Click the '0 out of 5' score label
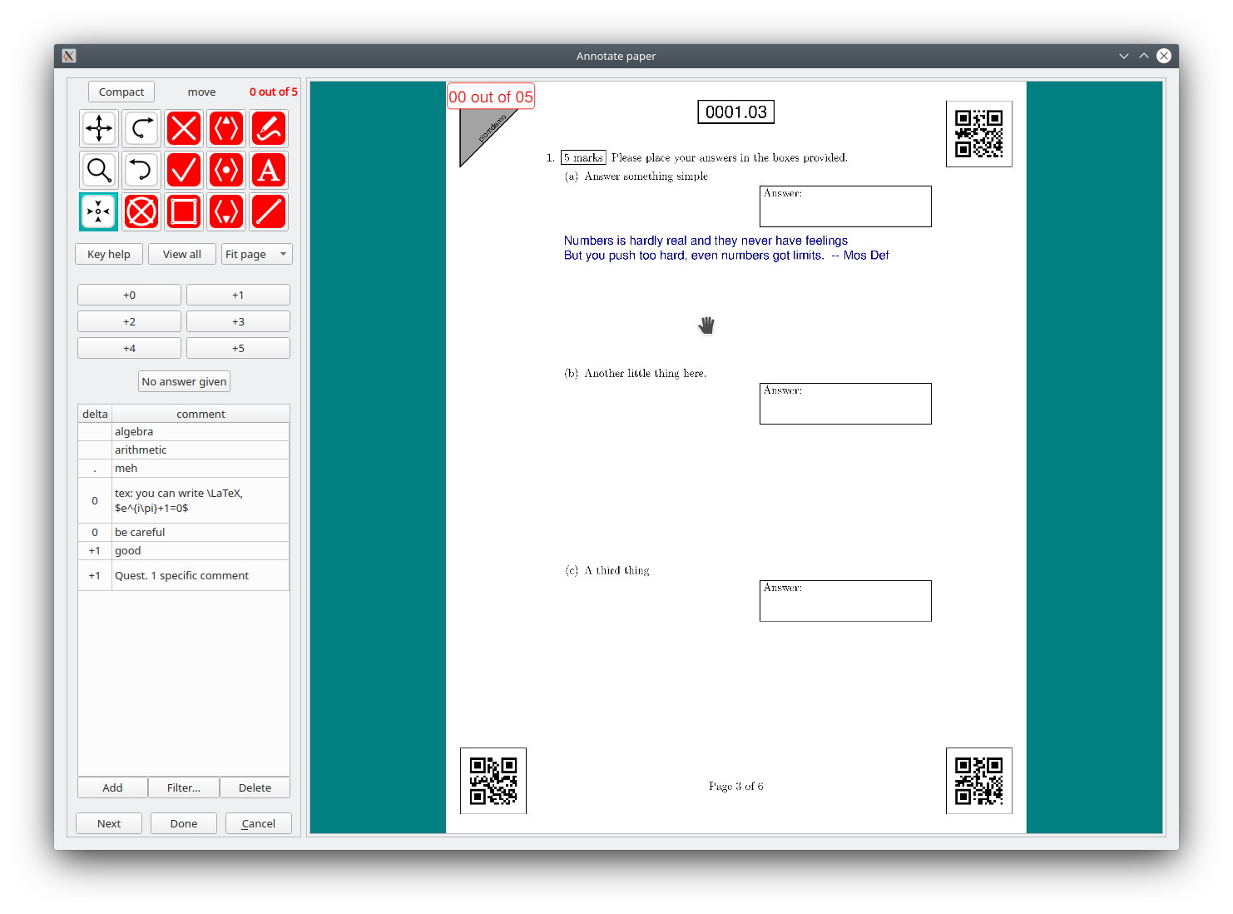Screen dimensions: 1233x914 tap(274, 92)
